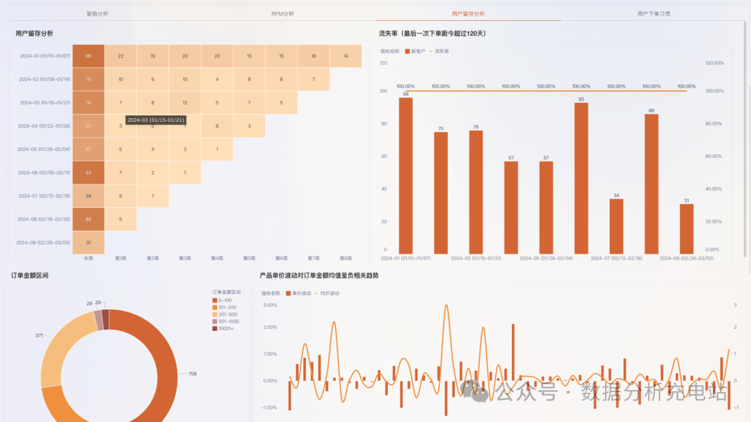Click the 2024-04 row's 本周 cell
Image resolution: width=751 pixels, height=422 pixels.
pyautogui.click(x=88, y=126)
